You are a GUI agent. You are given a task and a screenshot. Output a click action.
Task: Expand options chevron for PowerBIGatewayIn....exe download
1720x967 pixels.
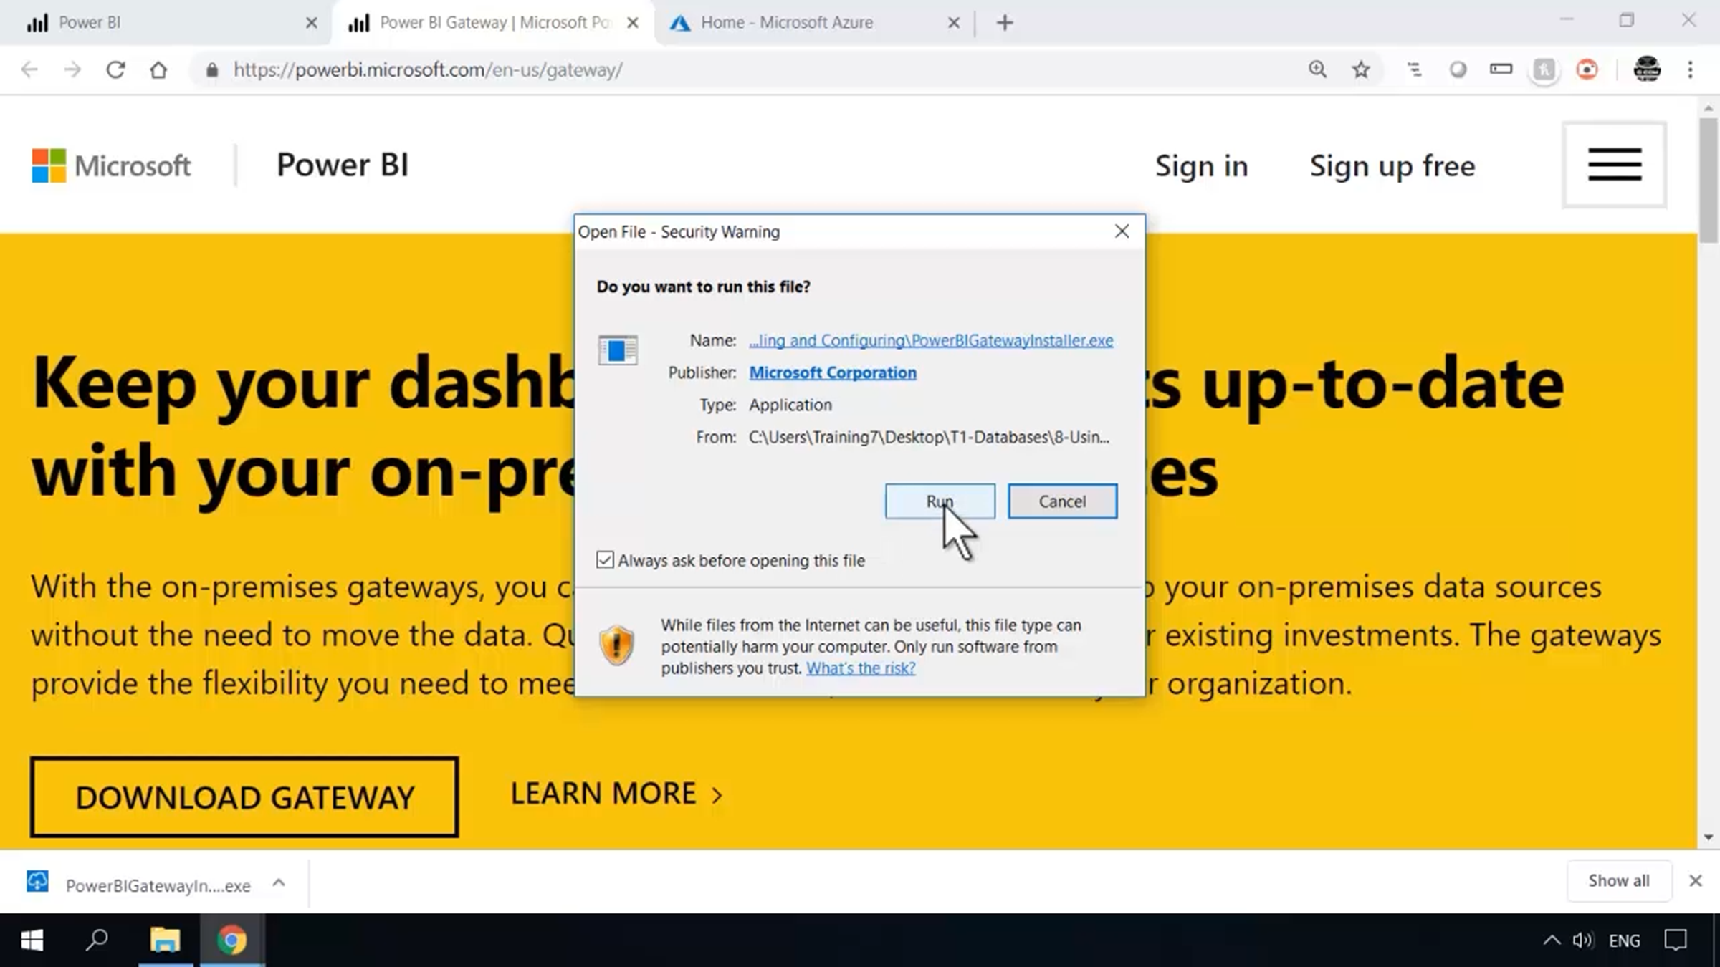pos(279,882)
